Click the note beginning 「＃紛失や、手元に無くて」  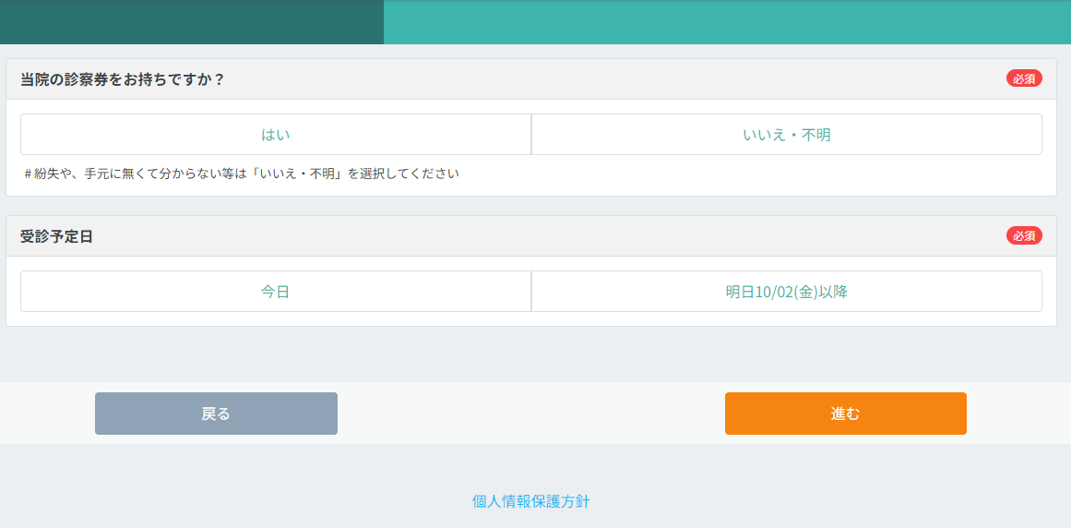[x=242, y=174]
